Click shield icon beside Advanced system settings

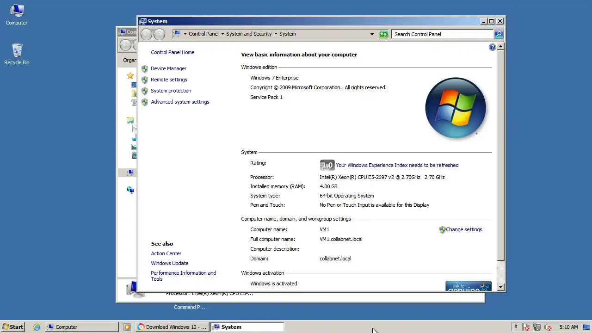click(x=145, y=102)
